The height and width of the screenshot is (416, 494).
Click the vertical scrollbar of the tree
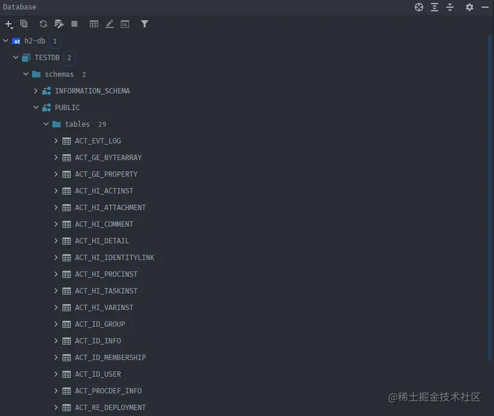490,198
